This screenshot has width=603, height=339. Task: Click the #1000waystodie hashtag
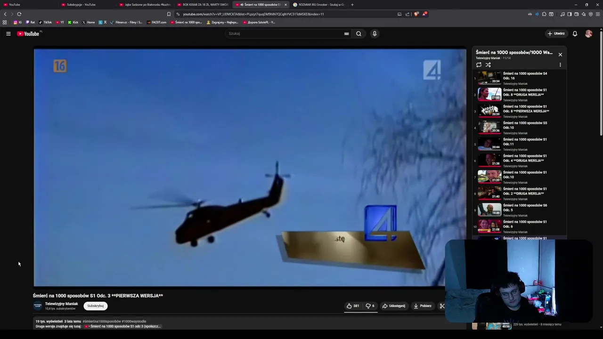coord(134,321)
